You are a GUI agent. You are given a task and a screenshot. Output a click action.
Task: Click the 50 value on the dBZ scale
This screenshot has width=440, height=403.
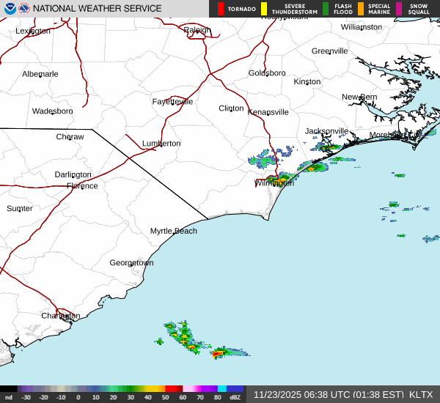165,397
